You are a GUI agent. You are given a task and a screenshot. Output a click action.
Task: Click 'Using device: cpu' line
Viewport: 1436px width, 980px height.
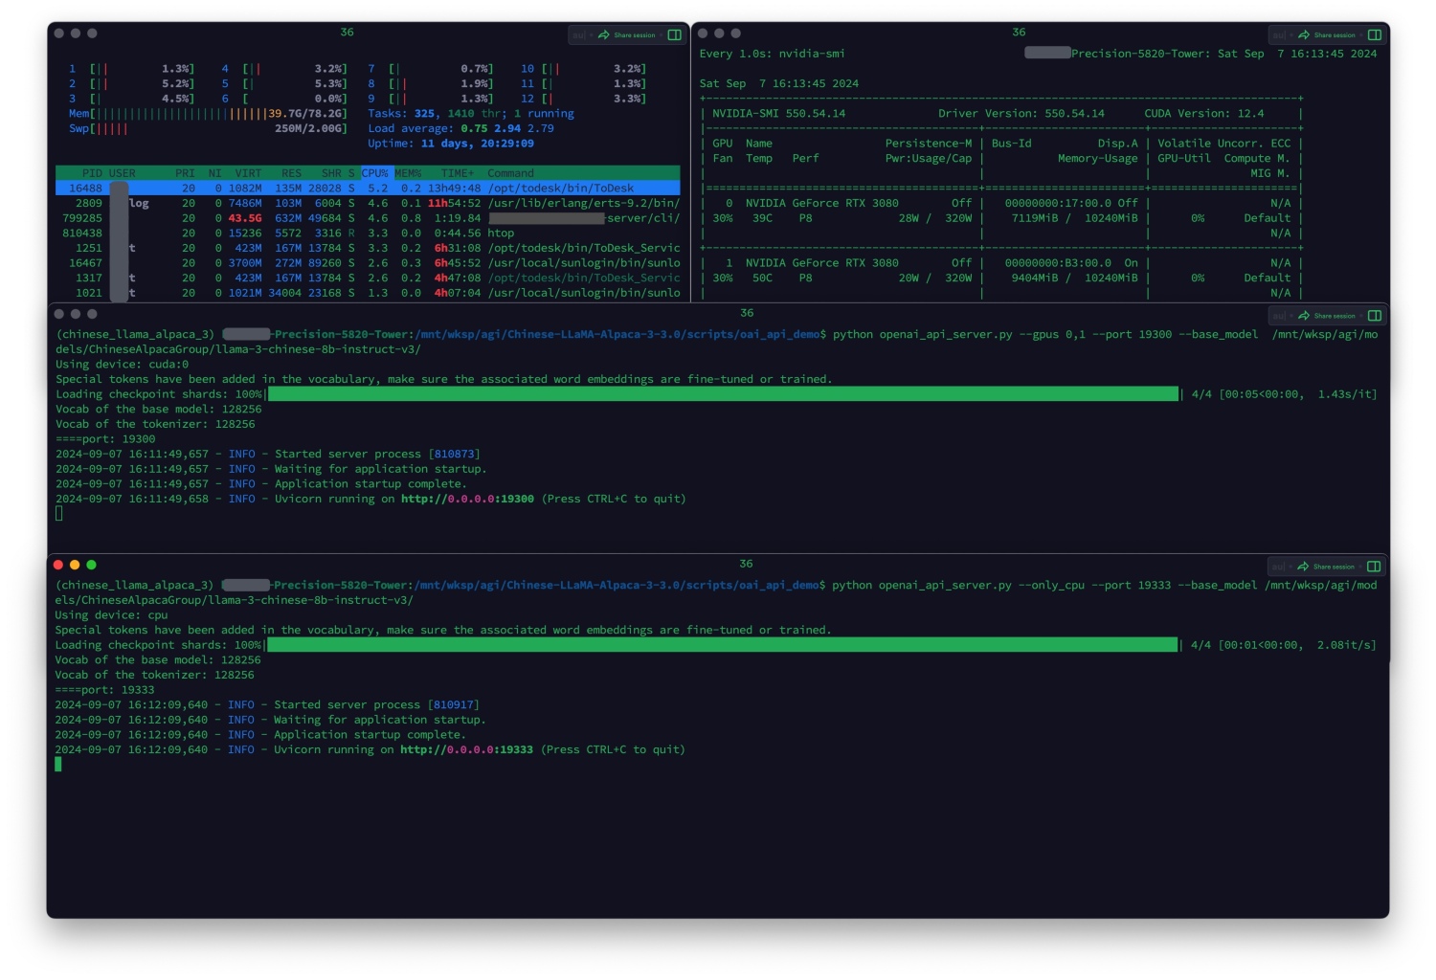tap(111, 615)
